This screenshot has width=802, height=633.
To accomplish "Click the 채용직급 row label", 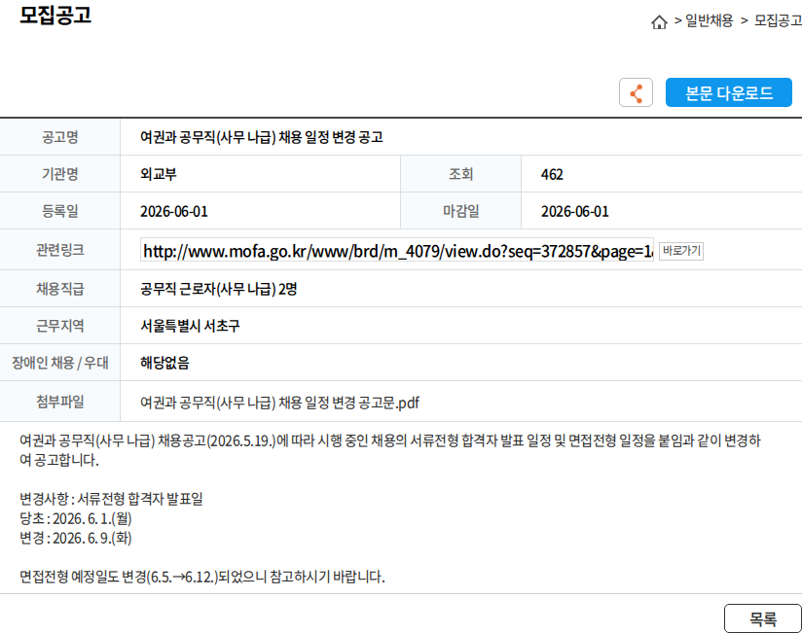I will (59, 289).
